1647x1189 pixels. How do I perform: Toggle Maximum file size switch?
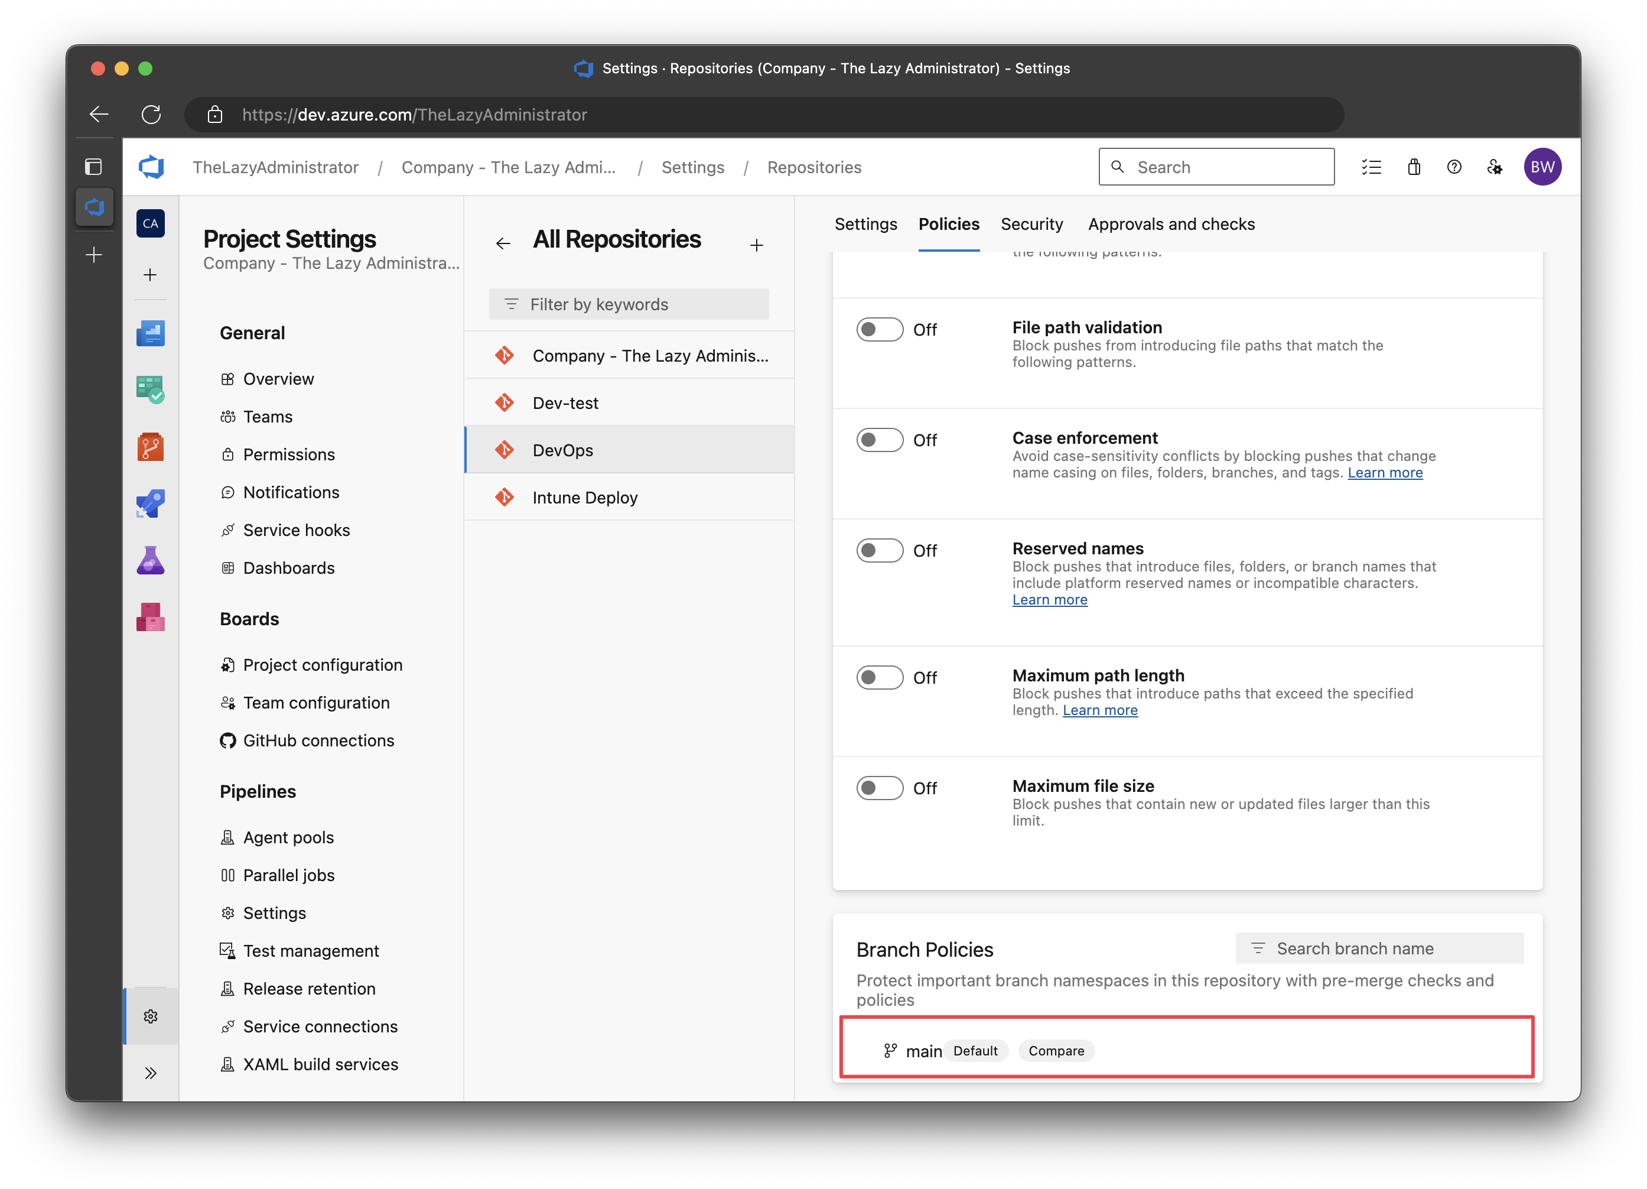coord(880,787)
